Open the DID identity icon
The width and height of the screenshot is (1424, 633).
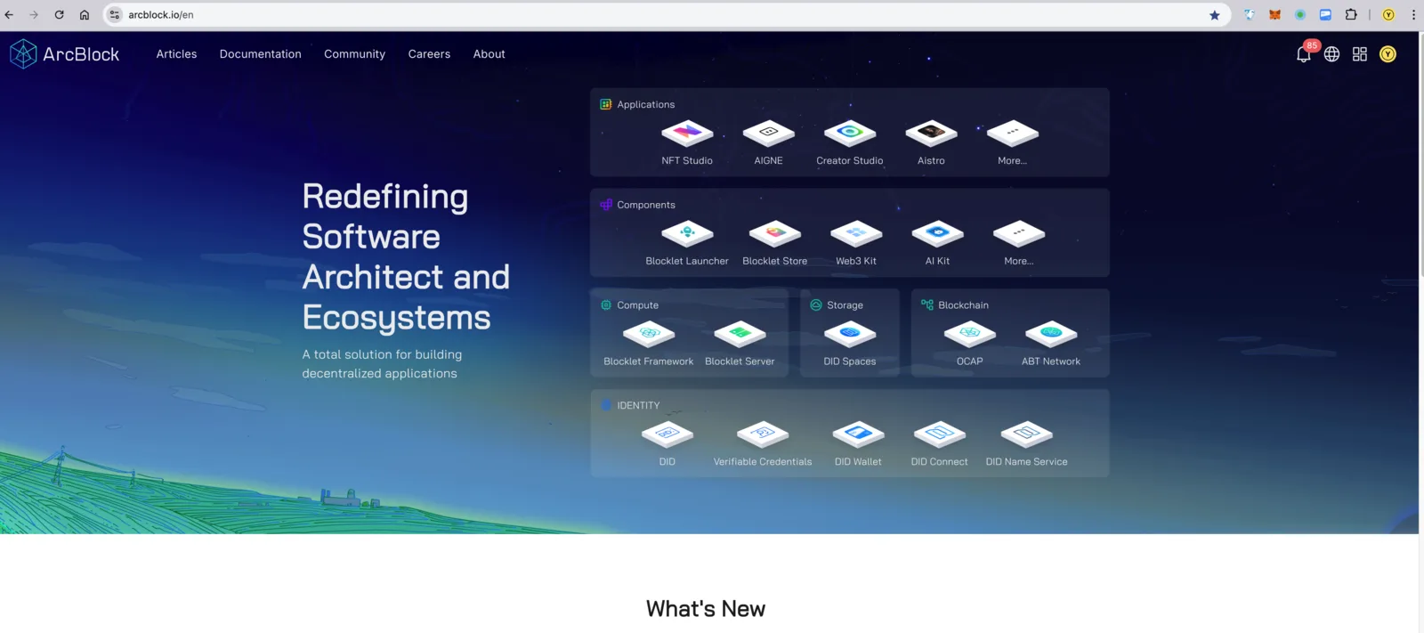click(x=667, y=434)
